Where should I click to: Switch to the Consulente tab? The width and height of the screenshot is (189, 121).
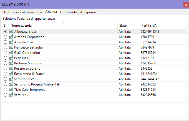[x=69, y=12]
